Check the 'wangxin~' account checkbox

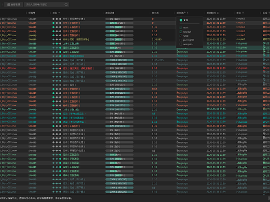click(x=181, y=44)
